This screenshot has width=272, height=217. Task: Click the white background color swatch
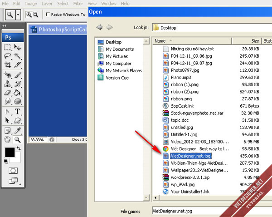pos(17,158)
